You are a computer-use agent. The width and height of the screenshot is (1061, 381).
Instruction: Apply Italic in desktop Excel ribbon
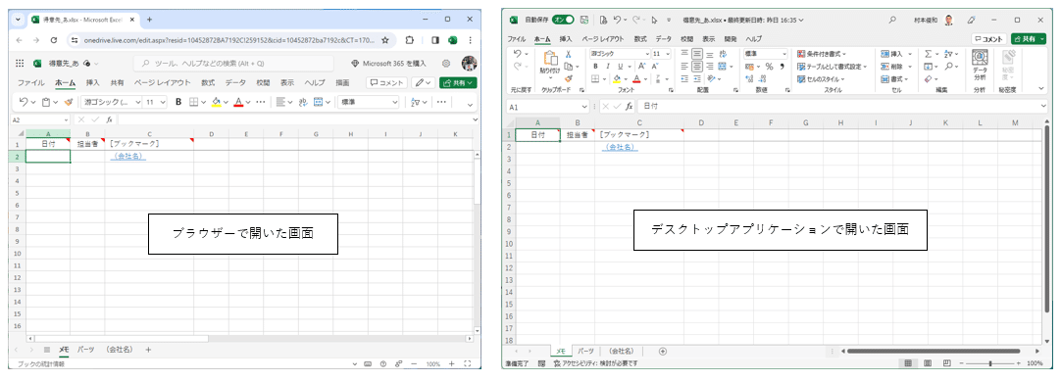click(x=608, y=67)
